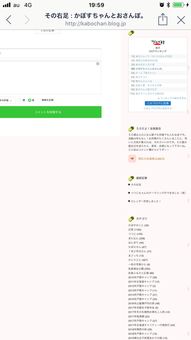Tap kabosu icon beside 最新記事
The height and width of the screenshot is (340, 191).
coord(131,178)
